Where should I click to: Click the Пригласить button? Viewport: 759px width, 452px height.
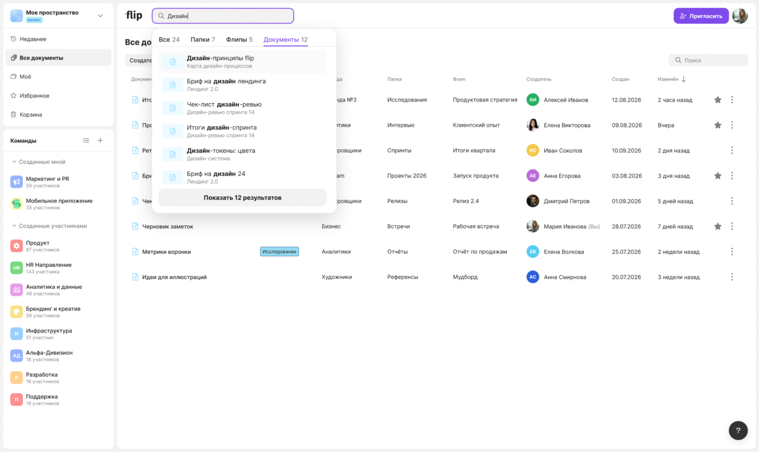pos(701,16)
